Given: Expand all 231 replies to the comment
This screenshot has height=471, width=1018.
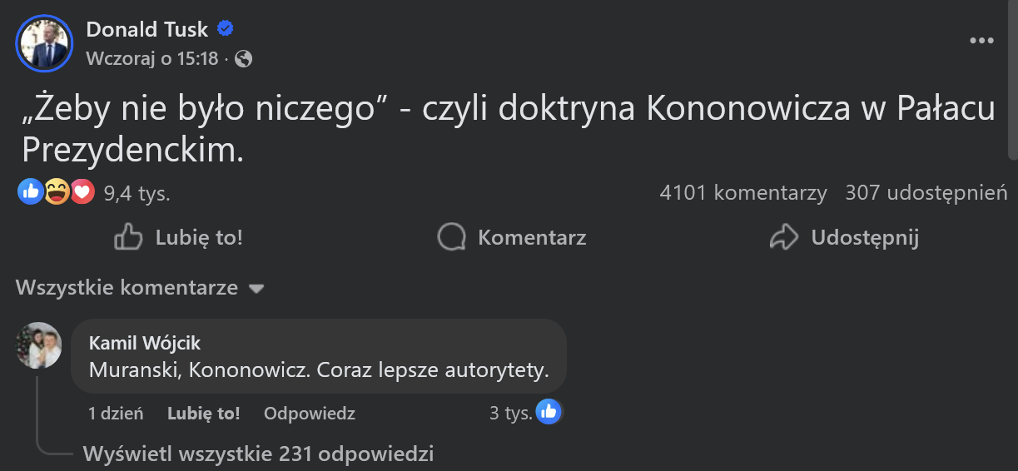Looking at the screenshot, I should pos(258,454).
